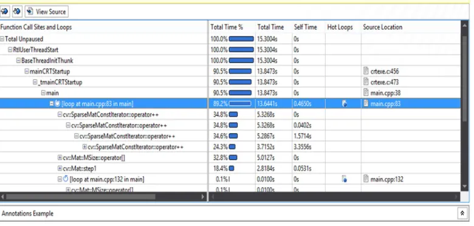The width and height of the screenshot is (474, 226).
Task: Click horizontal scrollbar left arrow of tree pane
Action: tap(2, 197)
